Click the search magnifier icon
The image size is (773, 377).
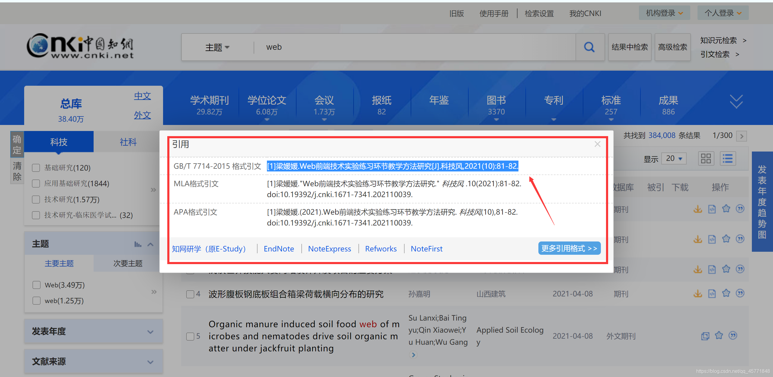[589, 47]
